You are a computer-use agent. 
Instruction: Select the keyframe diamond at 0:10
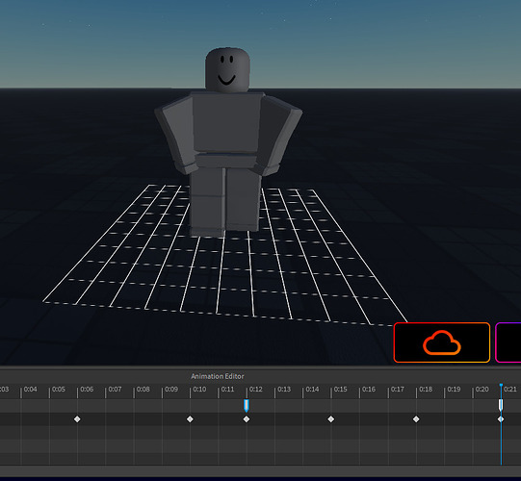click(190, 418)
